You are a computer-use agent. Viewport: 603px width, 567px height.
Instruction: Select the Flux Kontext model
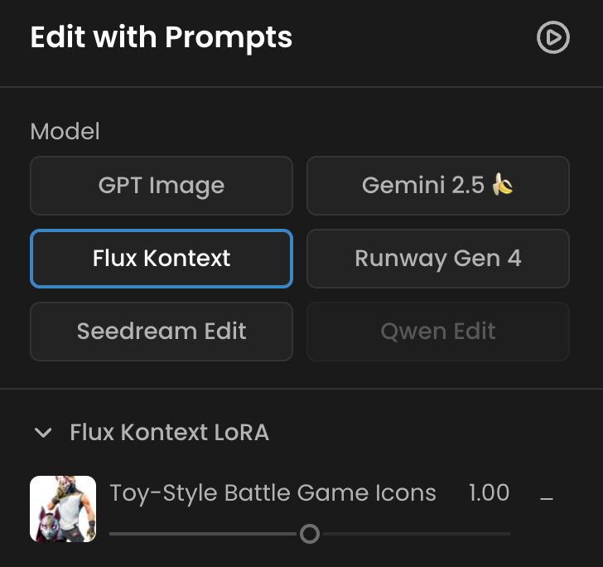162,259
